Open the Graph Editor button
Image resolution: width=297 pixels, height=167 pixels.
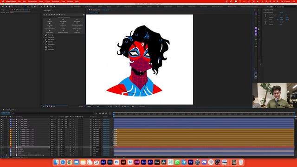(110, 113)
